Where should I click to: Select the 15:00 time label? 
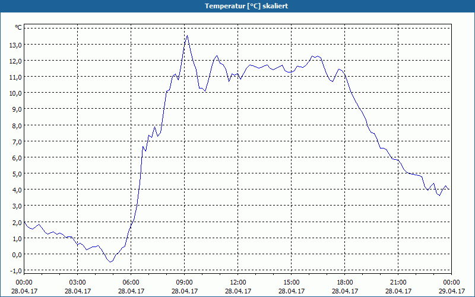[292, 282]
